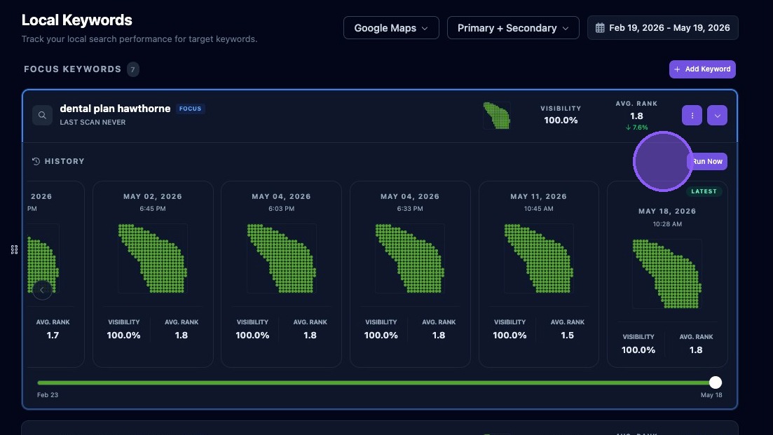
Task: Click the history timeline slider handle
Action: coord(716,382)
